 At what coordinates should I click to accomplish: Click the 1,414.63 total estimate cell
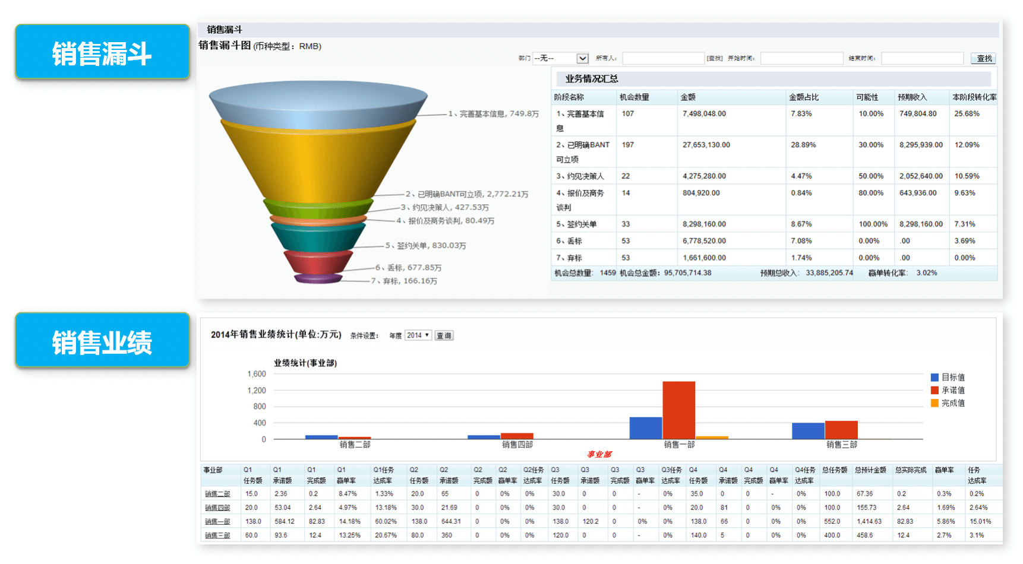point(869,521)
